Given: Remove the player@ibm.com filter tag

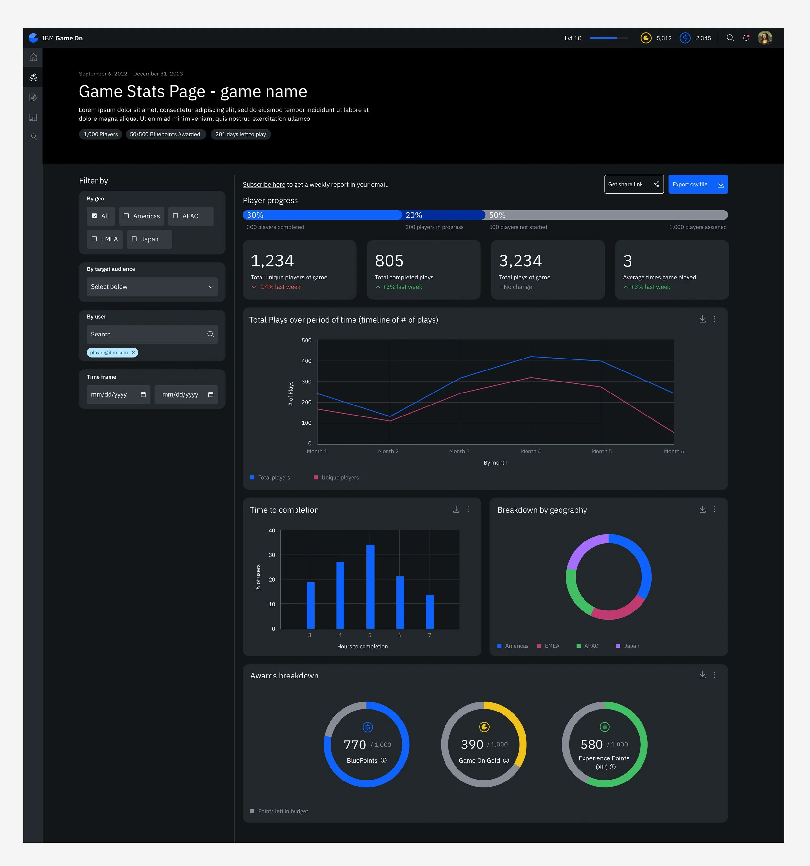Looking at the screenshot, I should (133, 352).
